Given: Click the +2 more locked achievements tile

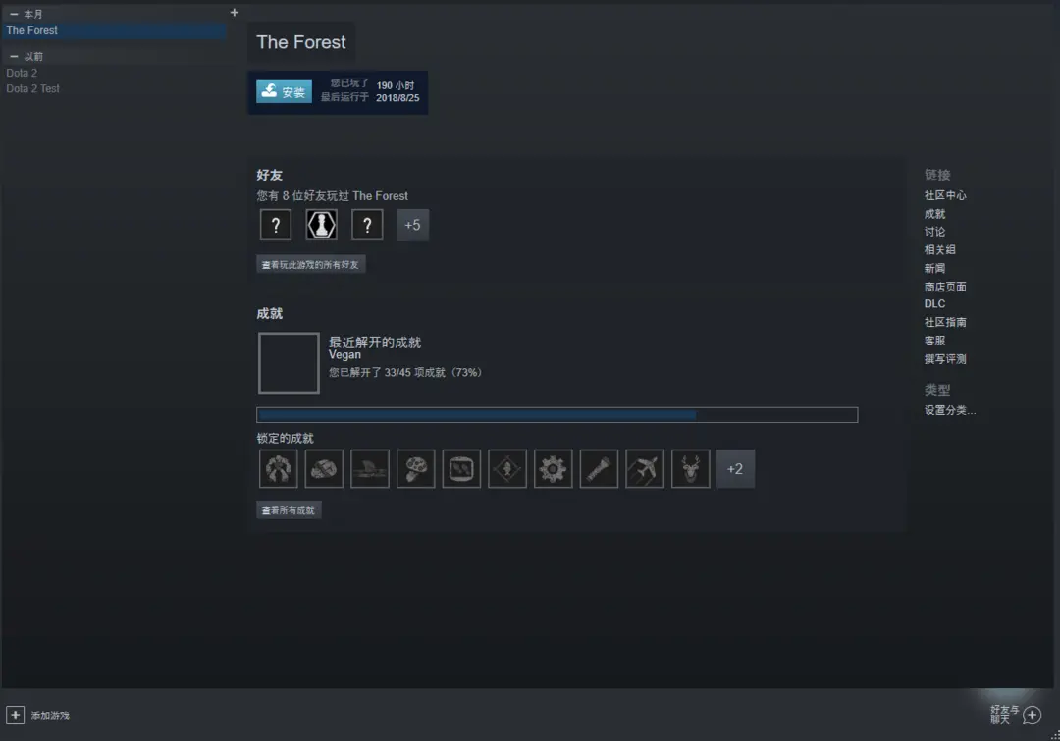Looking at the screenshot, I should point(735,468).
